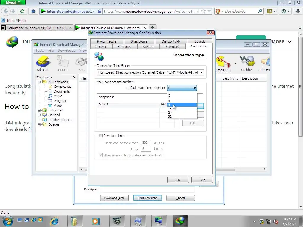Expand the Queues tree node
The height and width of the screenshot is (227, 303).
(x=39, y=124)
